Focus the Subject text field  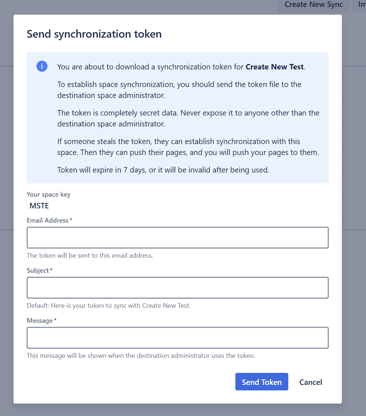[x=177, y=288]
